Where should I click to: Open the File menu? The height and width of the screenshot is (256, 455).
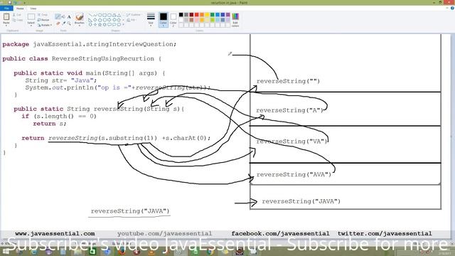[x=6, y=9]
